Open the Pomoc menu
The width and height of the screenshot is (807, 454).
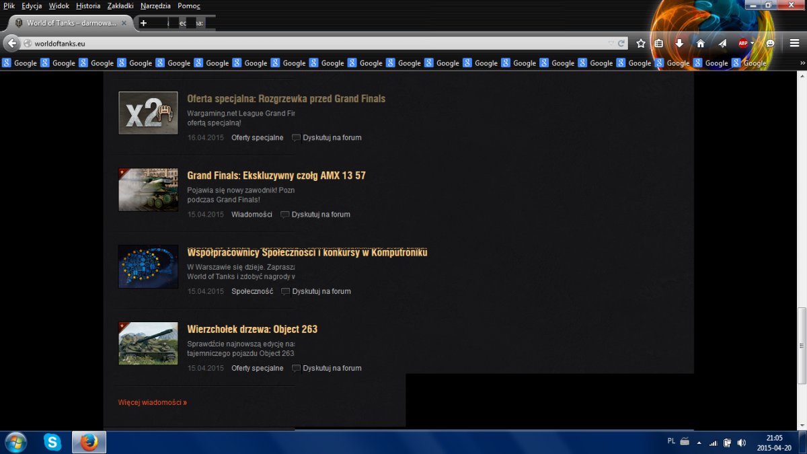pos(189,5)
